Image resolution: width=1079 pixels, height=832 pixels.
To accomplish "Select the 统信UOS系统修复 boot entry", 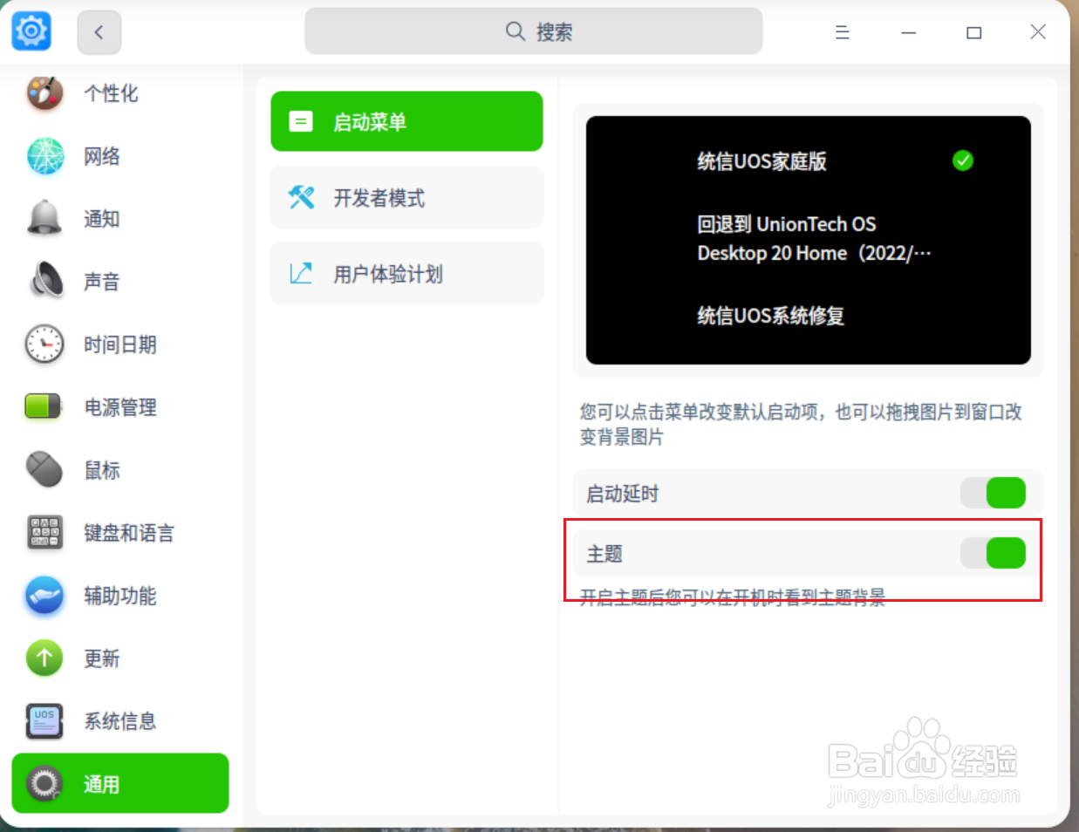I will pos(770,316).
